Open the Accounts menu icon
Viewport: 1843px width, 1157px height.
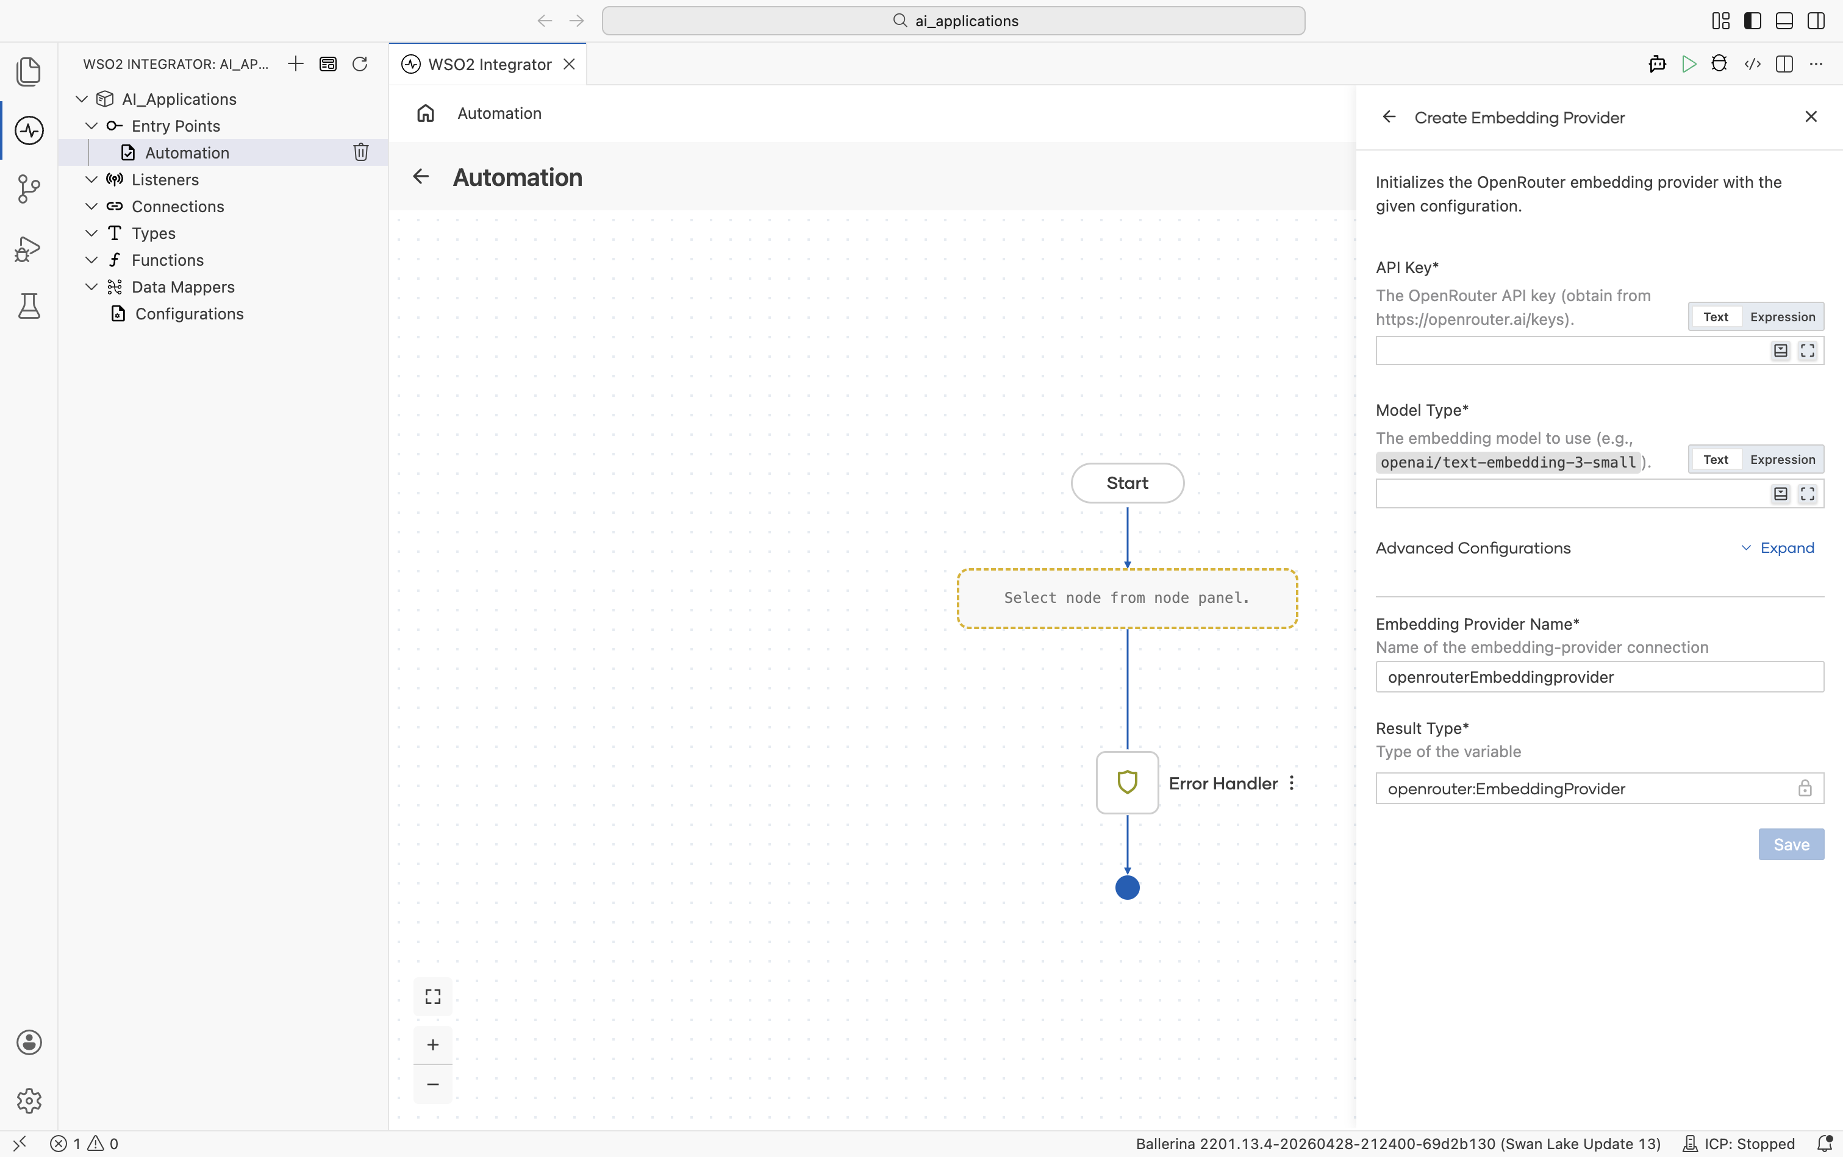(28, 1042)
